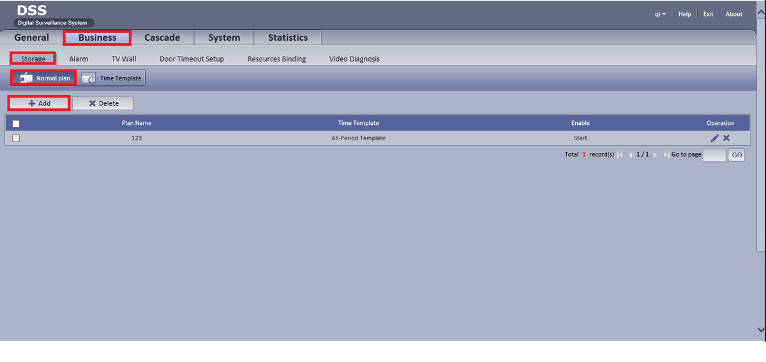Click the All-Period Template cell

(x=358, y=138)
